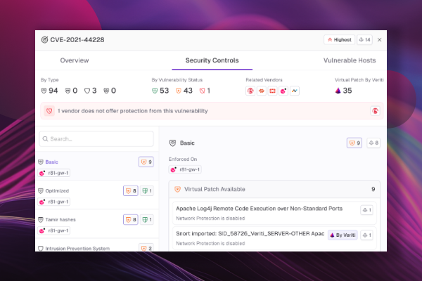The width and height of the screenshot is (422, 281).
Task: Click the shield icon beside the Basic detail heading
Action: coord(172,143)
